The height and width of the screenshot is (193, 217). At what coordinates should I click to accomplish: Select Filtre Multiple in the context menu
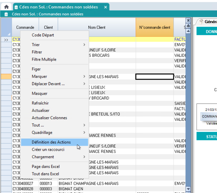click(44, 59)
